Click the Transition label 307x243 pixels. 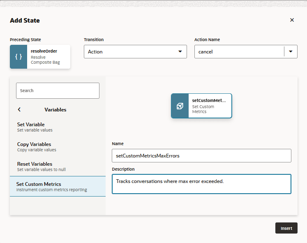94,39
